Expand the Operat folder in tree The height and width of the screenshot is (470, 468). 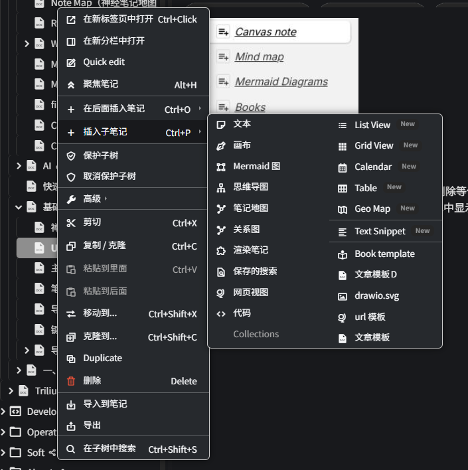tap(4, 432)
